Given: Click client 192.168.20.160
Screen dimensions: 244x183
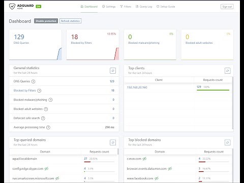Looking at the screenshot, I should (137, 87).
